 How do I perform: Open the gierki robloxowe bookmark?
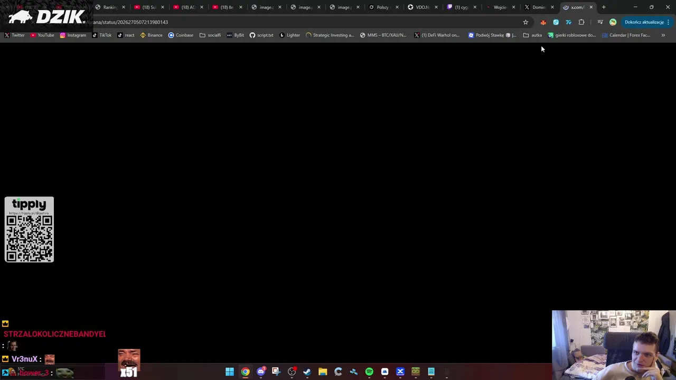tap(572, 35)
